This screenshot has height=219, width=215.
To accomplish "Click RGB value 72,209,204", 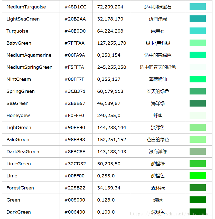I will [110, 7].
